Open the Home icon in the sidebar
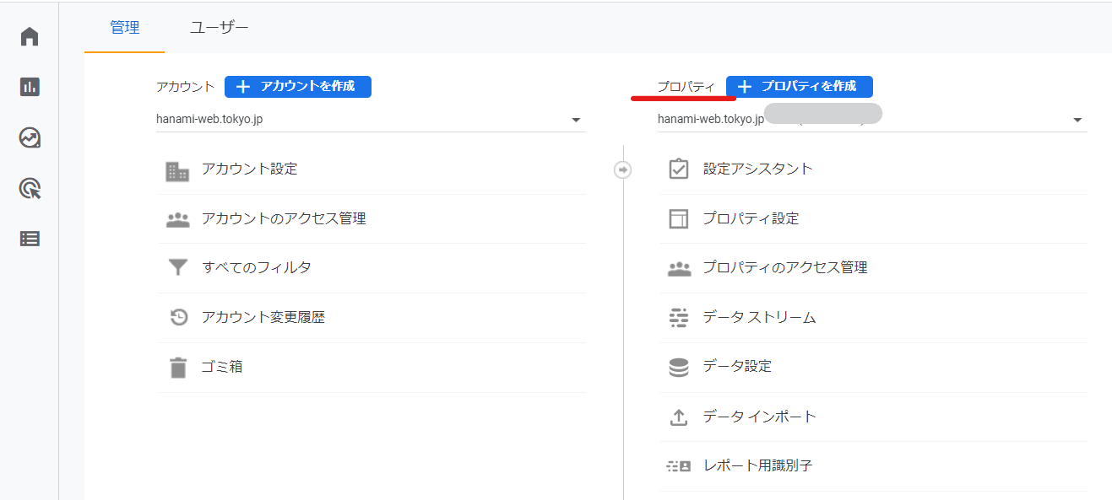The width and height of the screenshot is (1112, 500). tap(28, 35)
